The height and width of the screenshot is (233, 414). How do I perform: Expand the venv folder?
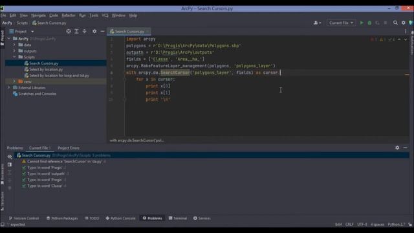14,82
